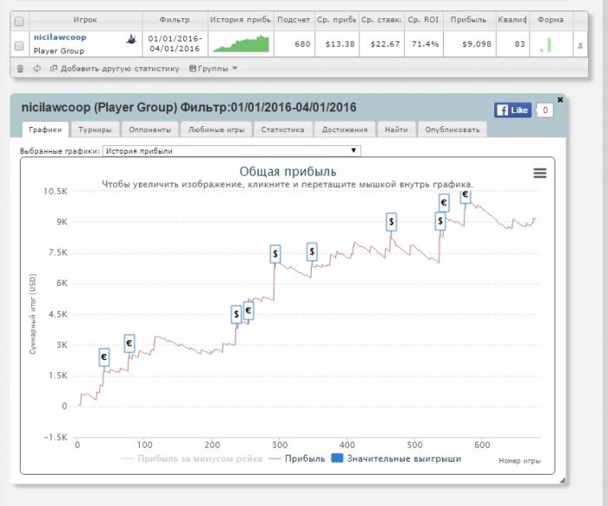Screen dimensions: 608x506
Task: Click the green Форма bar icon
Action: click(545, 45)
